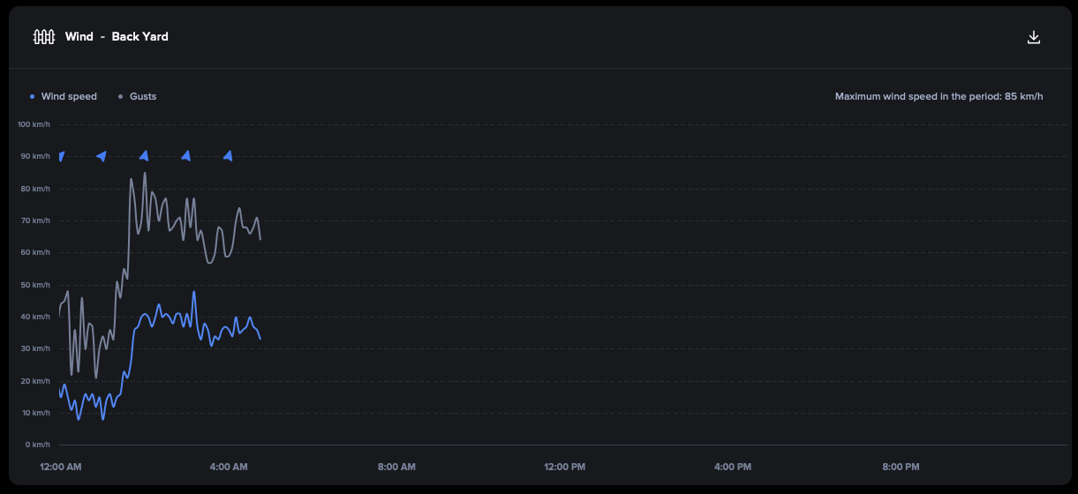1078x494 pixels.
Task: Click the 8:00 PM time axis label
Action: [901, 467]
